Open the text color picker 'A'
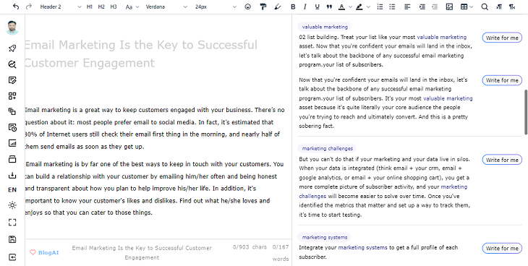The image size is (528, 266). pyautogui.click(x=342, y=7)
